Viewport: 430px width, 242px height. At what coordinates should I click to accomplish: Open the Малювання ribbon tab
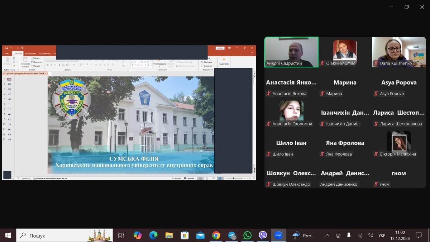[45, 53]
